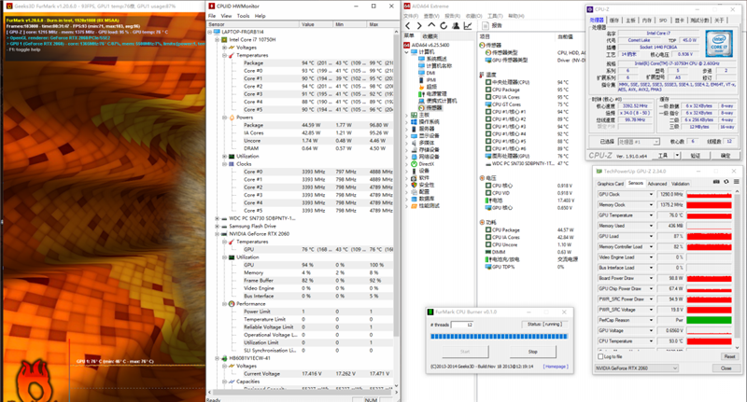Click green PerfCap Reason graph bar
Image resolution: width=747 pixels, height=402 pixels.
[x=709, y=320]
